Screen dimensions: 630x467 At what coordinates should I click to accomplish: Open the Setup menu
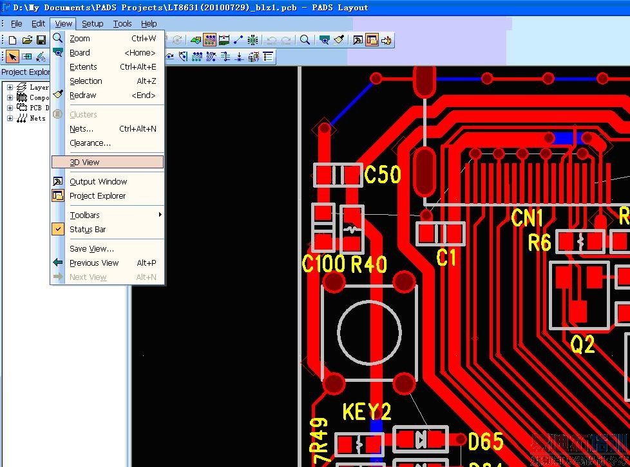[x=92, y=24]
